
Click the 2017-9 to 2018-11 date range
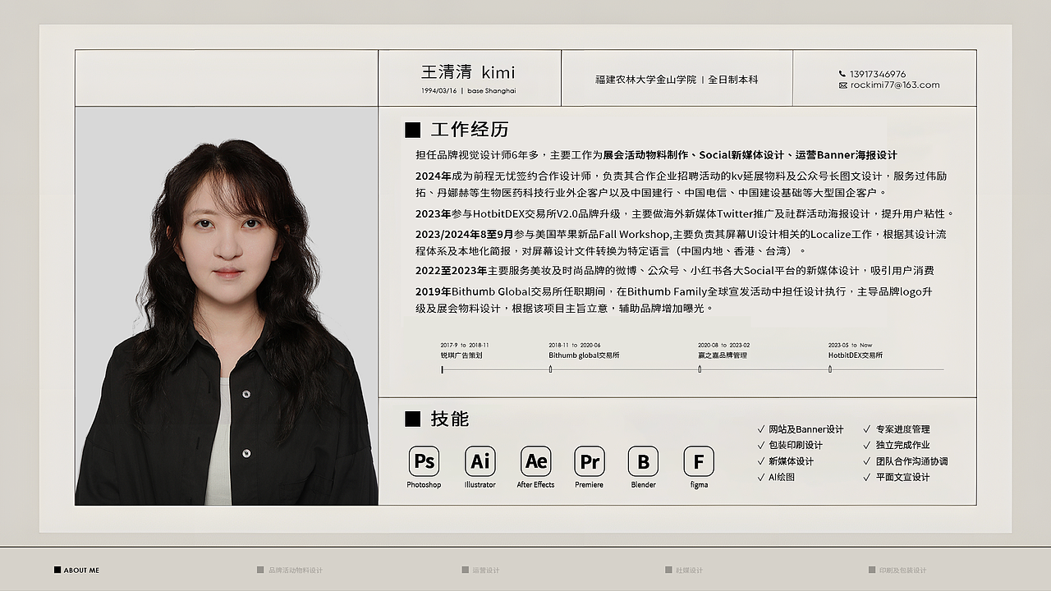(465, 346)
